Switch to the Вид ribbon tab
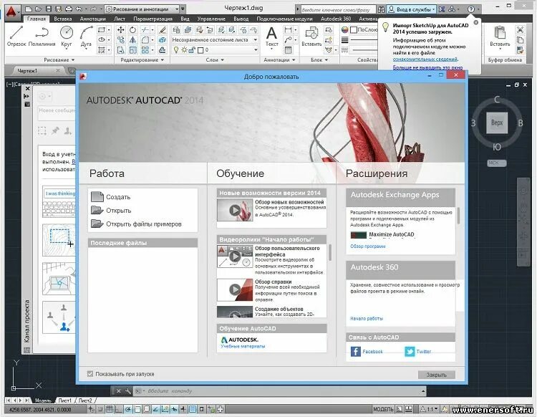This screenshot has width=537, height=417. coord(185,19)
